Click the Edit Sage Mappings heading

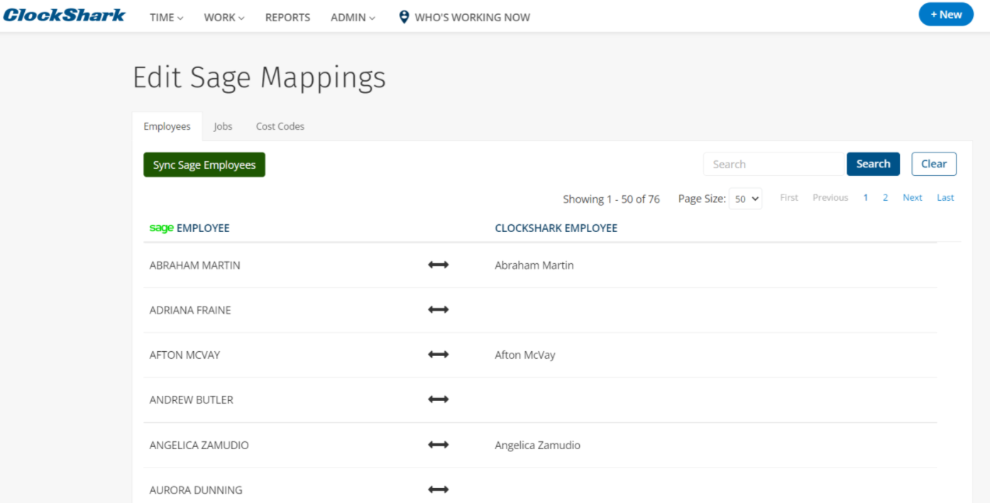tap(259, 77)
